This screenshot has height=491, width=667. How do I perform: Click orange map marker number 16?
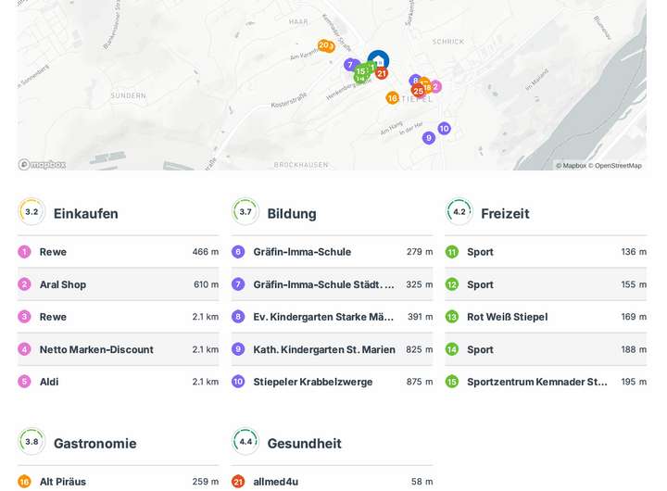(392, 98)
